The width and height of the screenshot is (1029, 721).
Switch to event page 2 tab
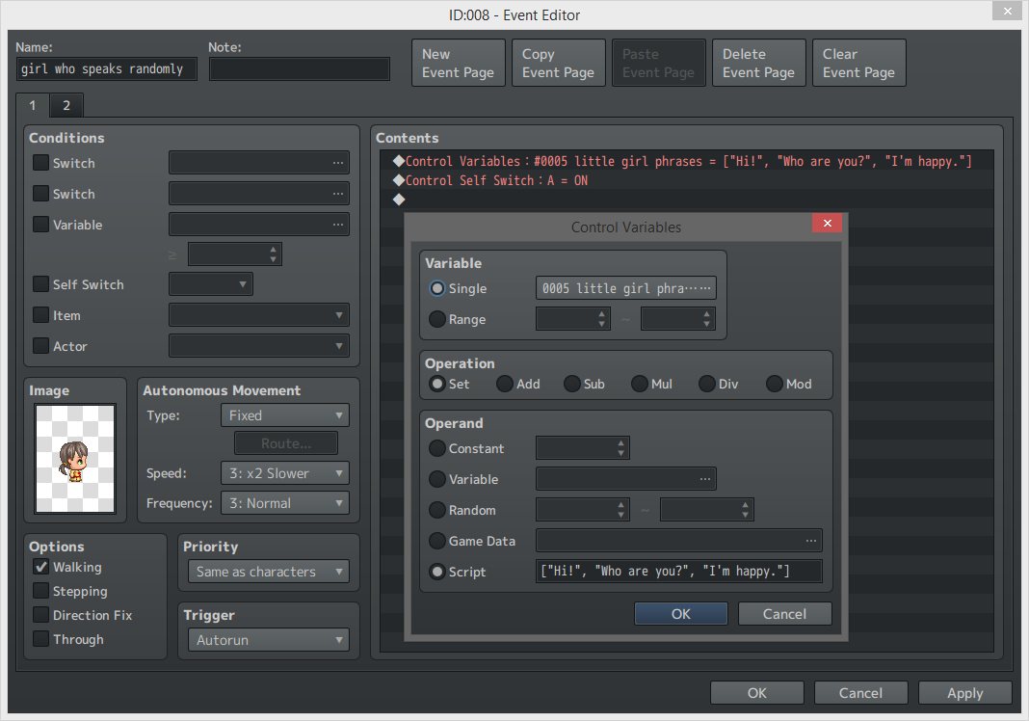click(66, 104)
